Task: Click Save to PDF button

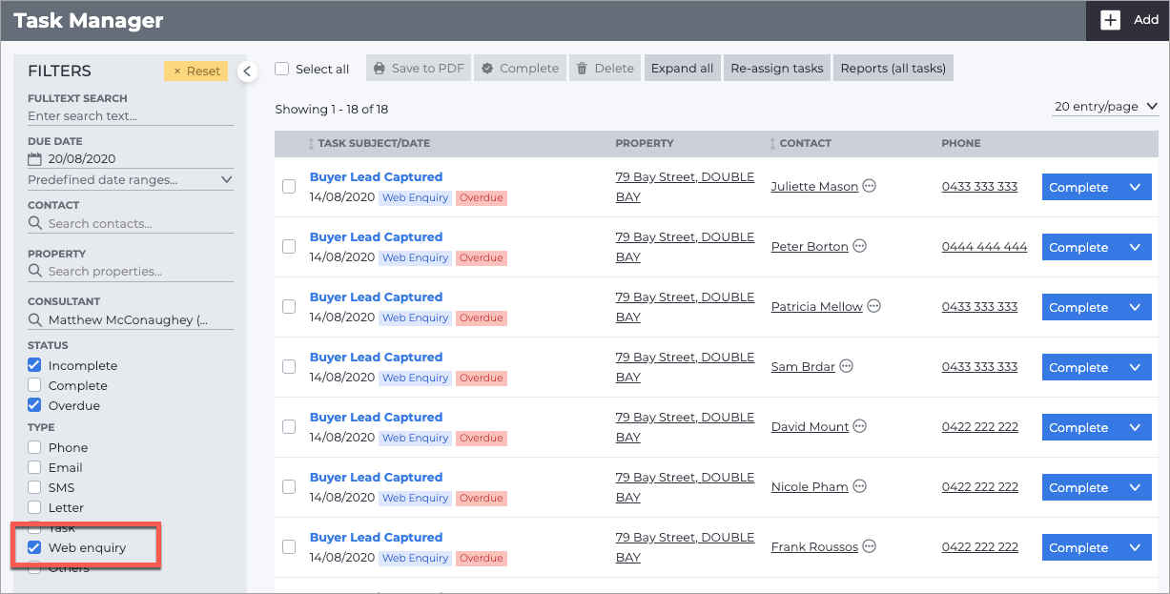Action: pyautogui.click(x=419, y=69)
